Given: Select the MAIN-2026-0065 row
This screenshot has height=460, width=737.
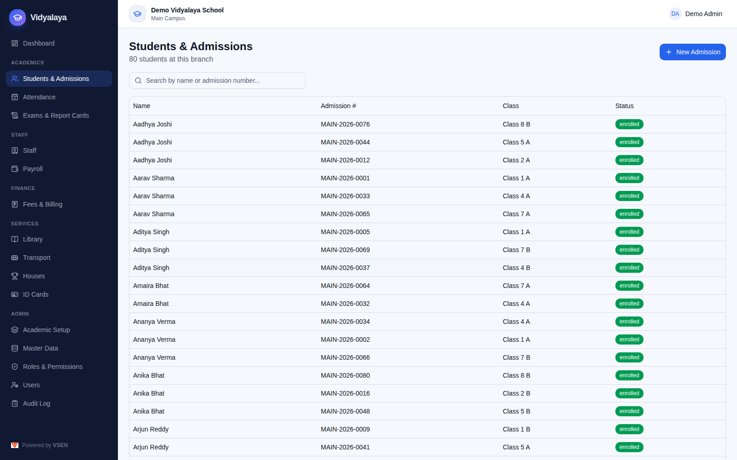Looking at the screenshot, I should [427, 214].
